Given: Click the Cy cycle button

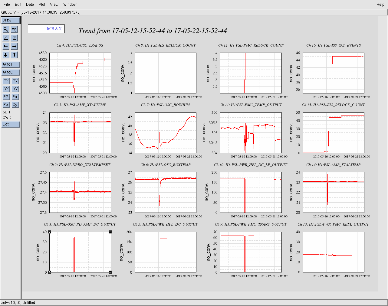Looking at the screenshot, I should click(x=15, y=105).
